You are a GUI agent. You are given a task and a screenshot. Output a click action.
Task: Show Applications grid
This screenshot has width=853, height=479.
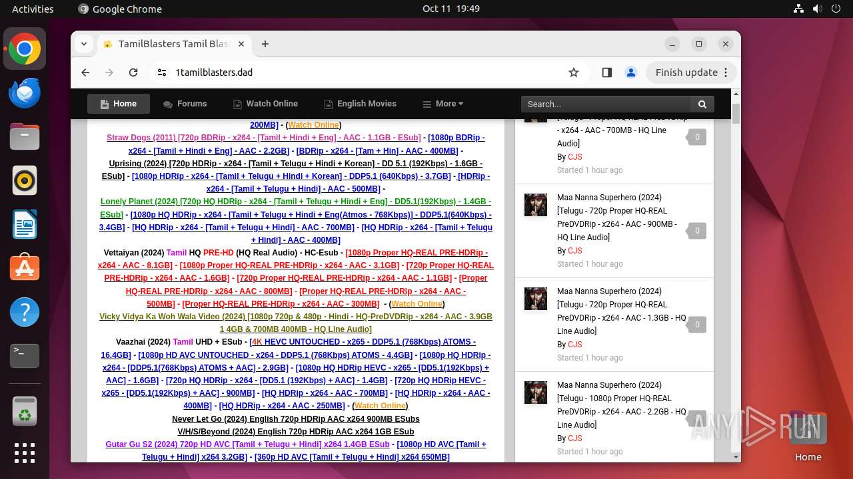tap(25, 453)
